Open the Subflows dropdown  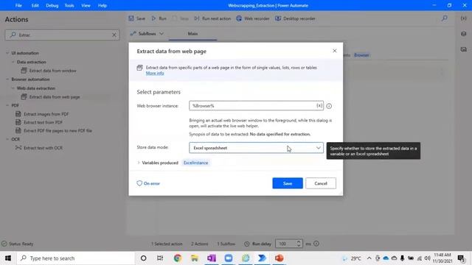147,34
